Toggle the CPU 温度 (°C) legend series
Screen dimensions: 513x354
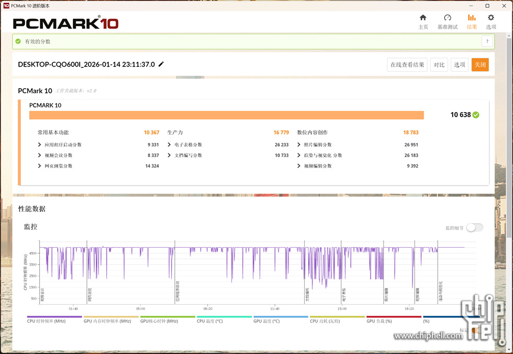(210, 321)
